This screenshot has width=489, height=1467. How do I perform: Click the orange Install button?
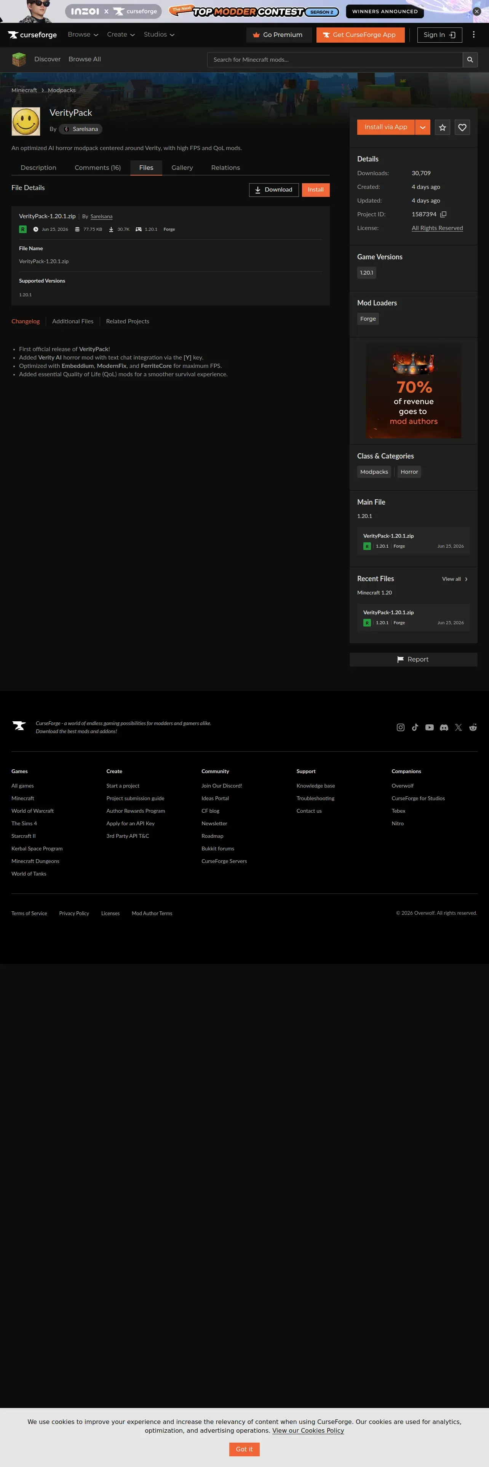[x=315, y=190]
